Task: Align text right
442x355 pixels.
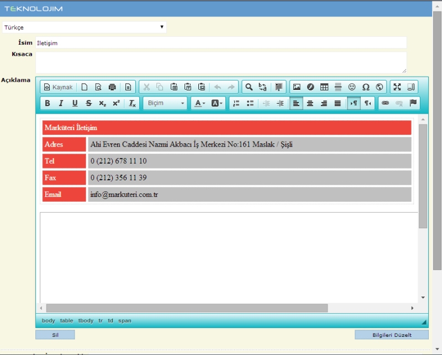Action: 324,103
